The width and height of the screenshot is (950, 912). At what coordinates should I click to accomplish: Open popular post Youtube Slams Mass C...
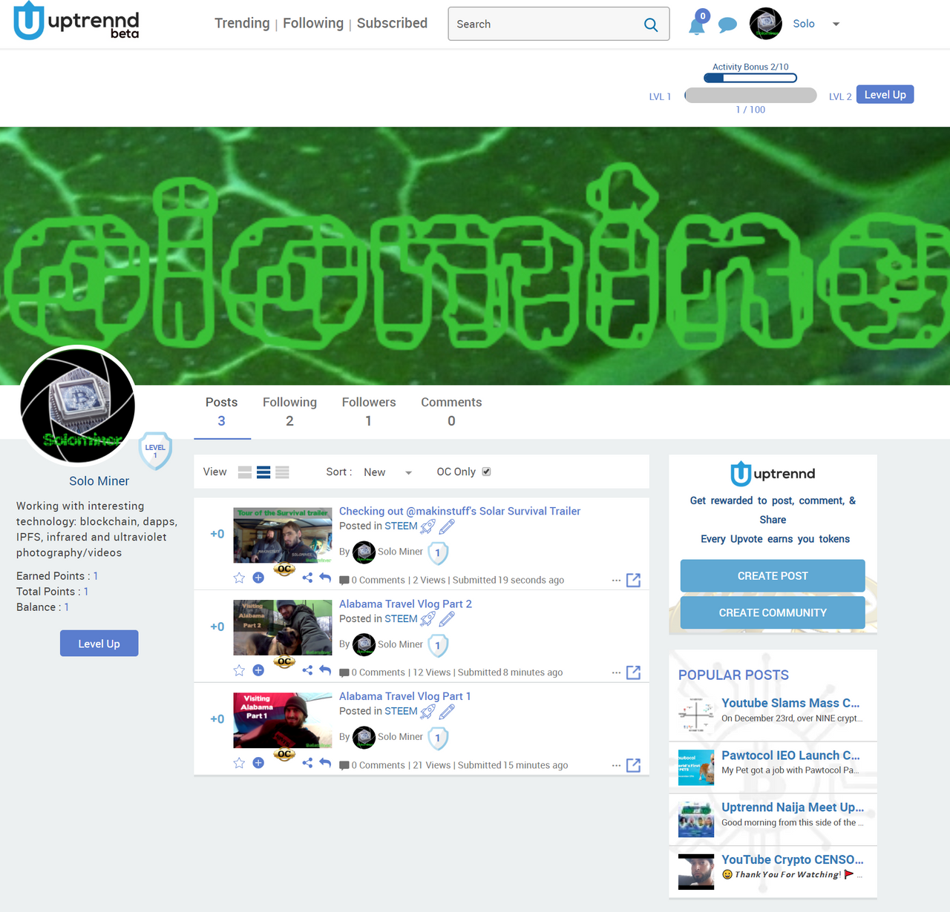click(790, 703)
